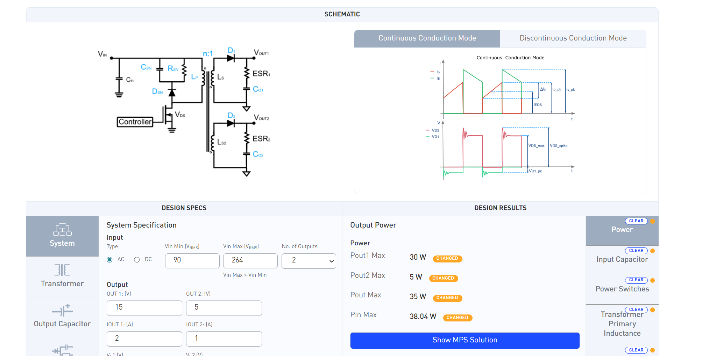Click the Controller block in schematic
Screen dimensions: 702x356
tap(135, 122)
